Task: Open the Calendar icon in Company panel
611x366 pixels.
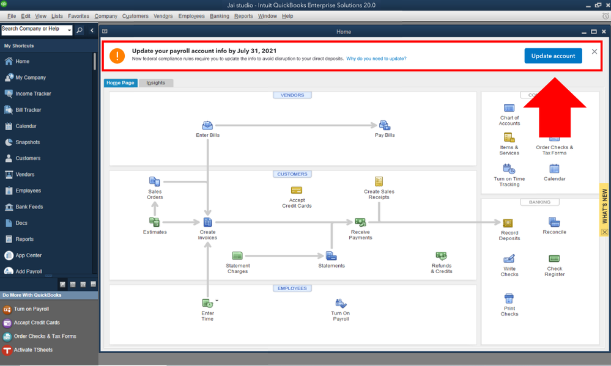Action: 554,169
